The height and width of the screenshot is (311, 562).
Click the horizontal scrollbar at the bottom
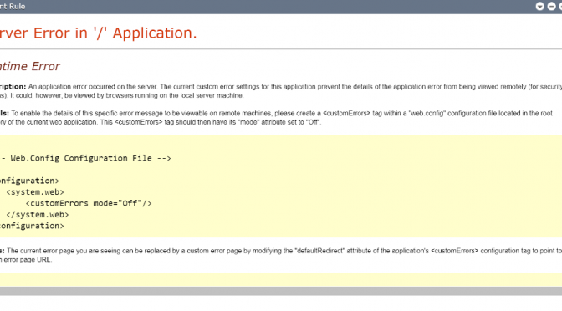click(x=281, y=291)
